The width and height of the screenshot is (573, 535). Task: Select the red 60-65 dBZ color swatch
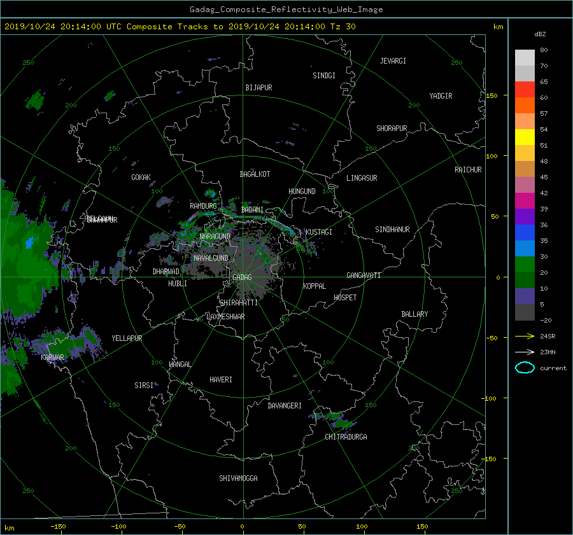click(x=525, y=89)
